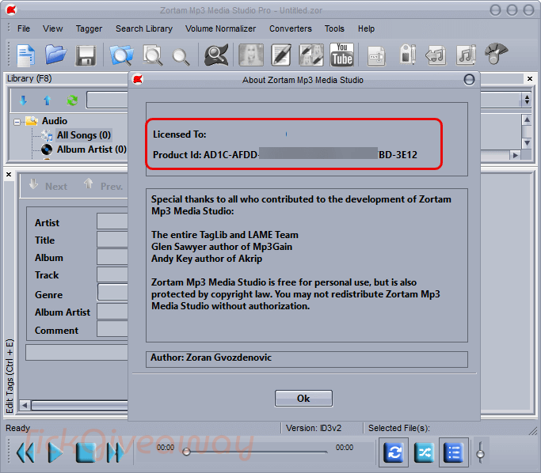Click the Next button in tag editor

click(48, 186)
